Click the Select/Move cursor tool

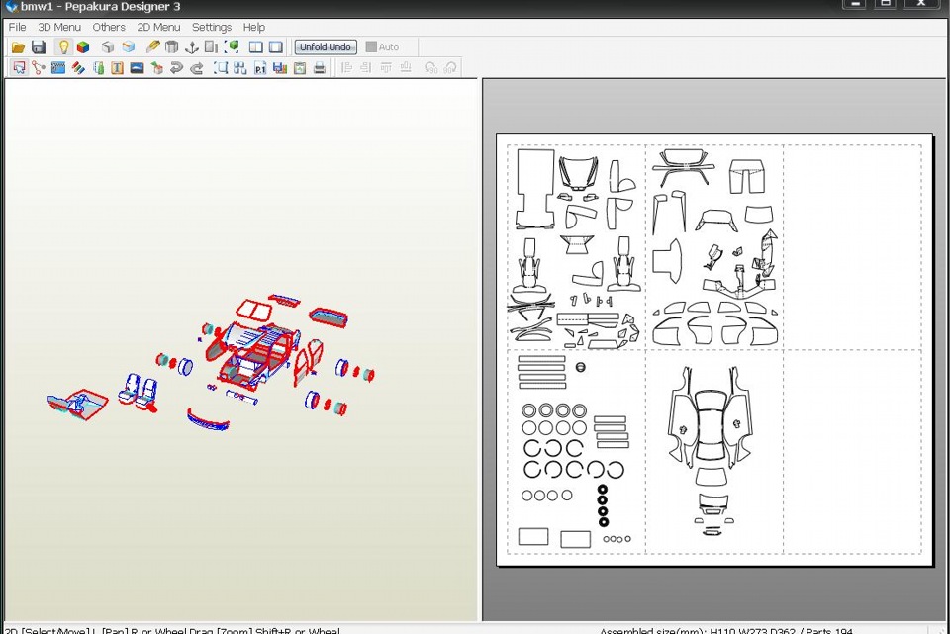tap(18, 68)
